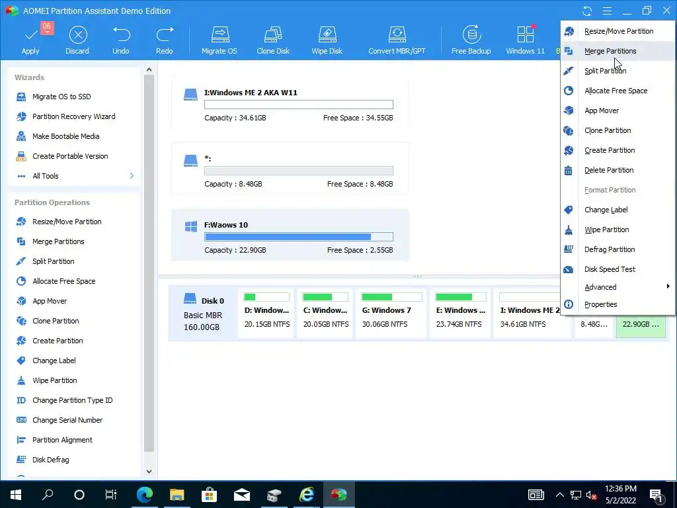This screenshot has height=508, width=677.
Task: Select G: Windows 7 partition block
Action: 391,313
